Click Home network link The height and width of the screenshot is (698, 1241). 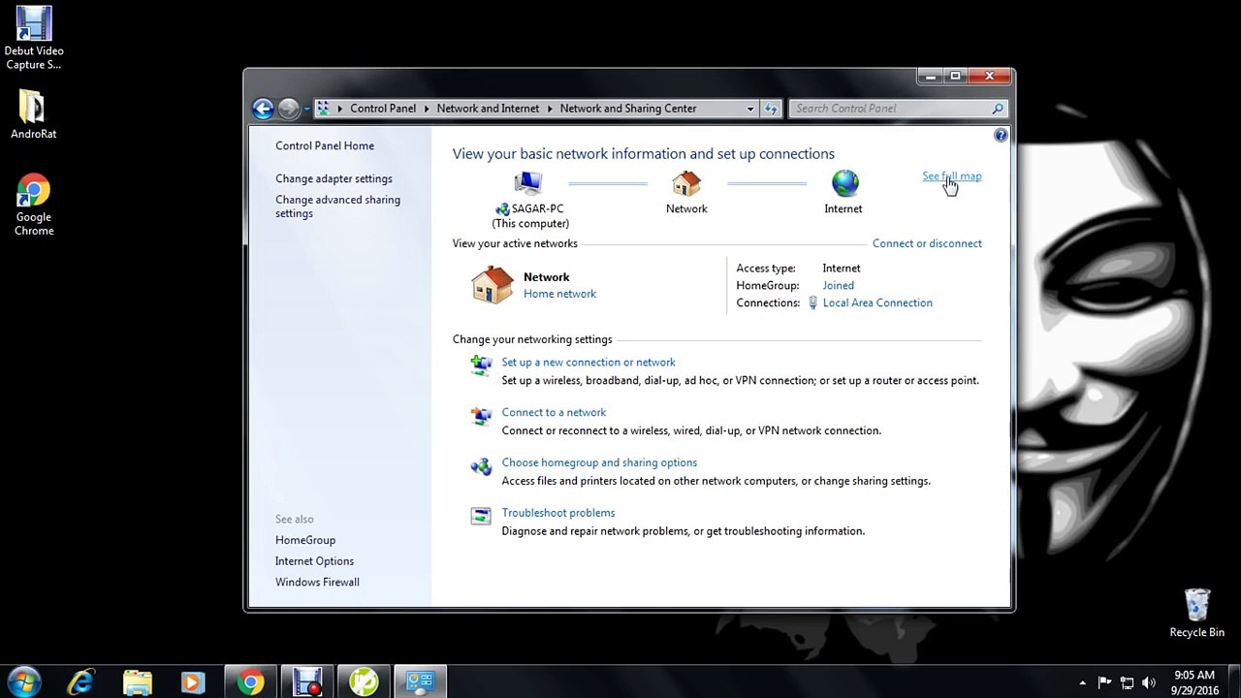(559, 294)
